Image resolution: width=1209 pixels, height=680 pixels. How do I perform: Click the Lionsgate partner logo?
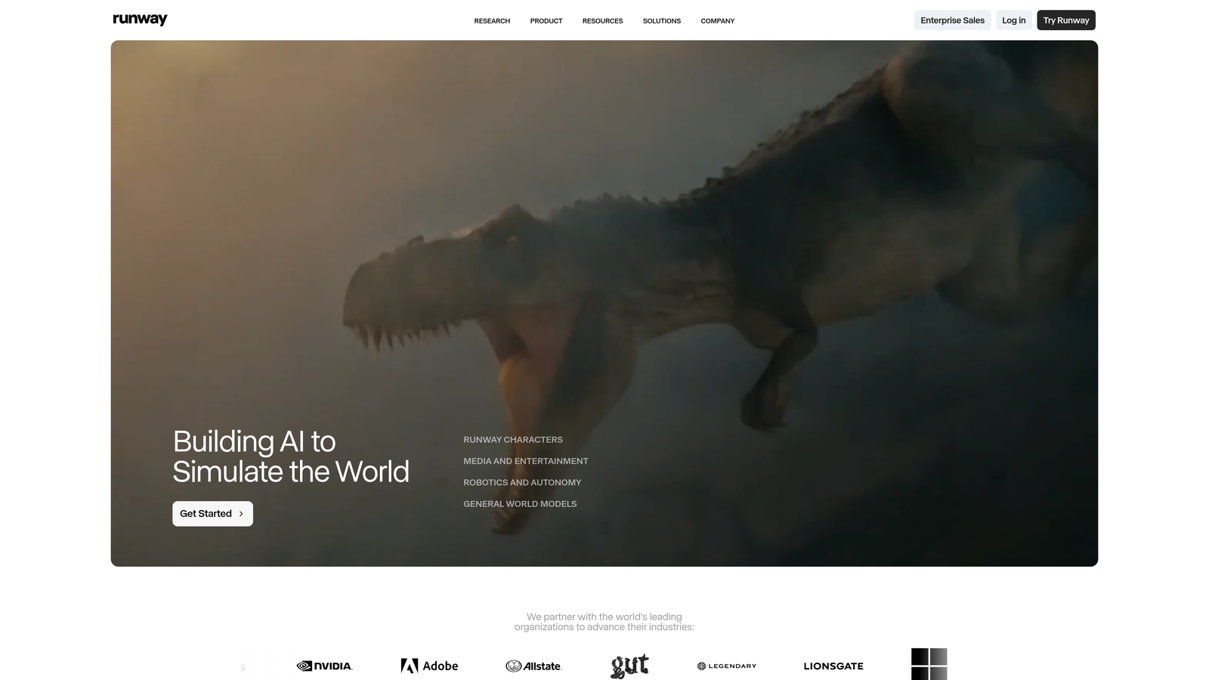(833, 666)
